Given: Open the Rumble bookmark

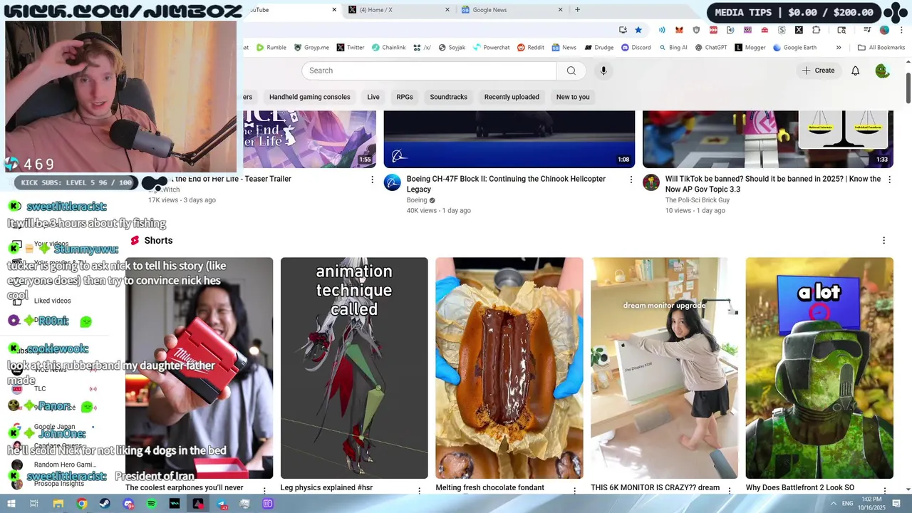Looking at the screenshot, I should (x=271, y=48).
